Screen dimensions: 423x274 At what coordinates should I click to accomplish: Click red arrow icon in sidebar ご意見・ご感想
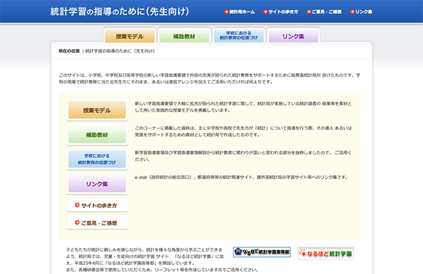tap(77, 223)
